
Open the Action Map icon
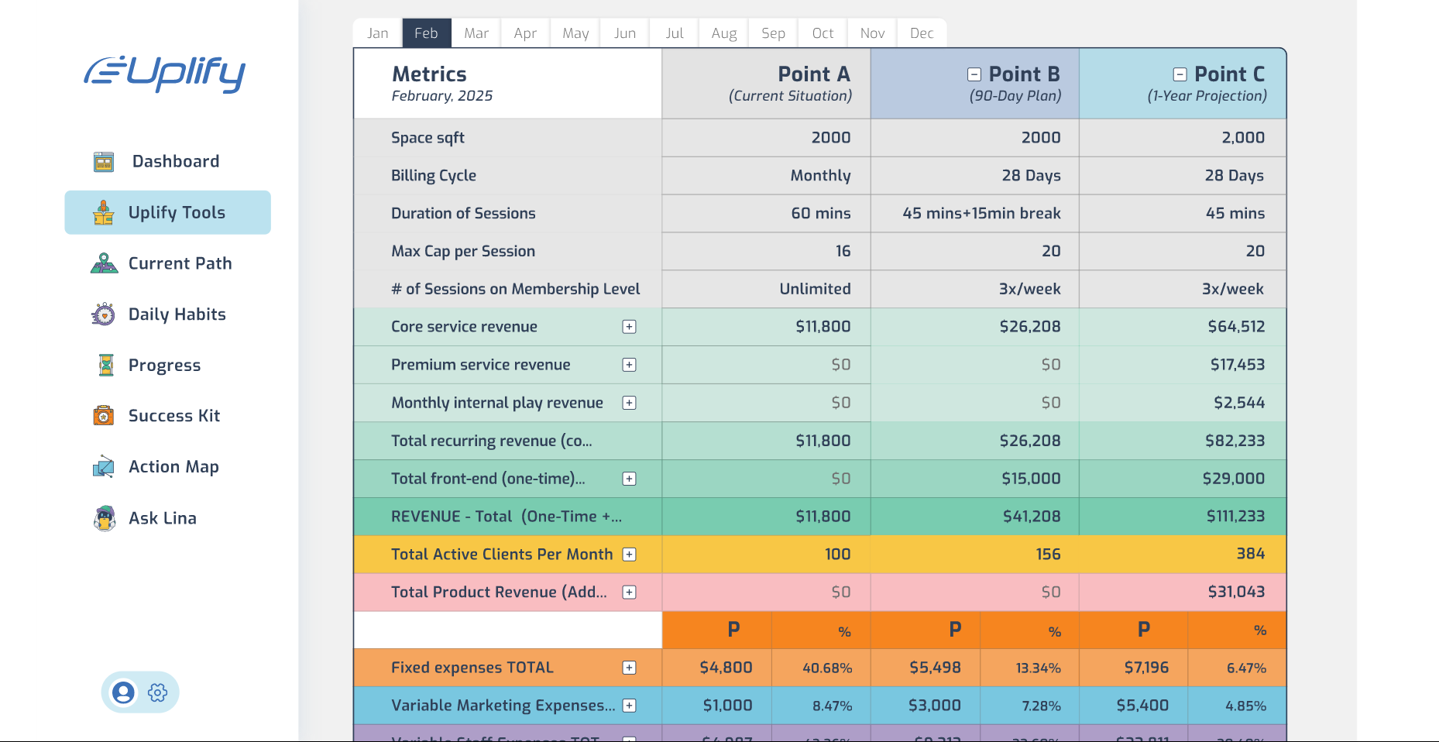[x=104, y=467]
